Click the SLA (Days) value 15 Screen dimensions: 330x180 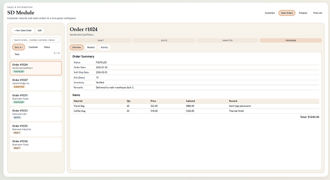point(97,77)
